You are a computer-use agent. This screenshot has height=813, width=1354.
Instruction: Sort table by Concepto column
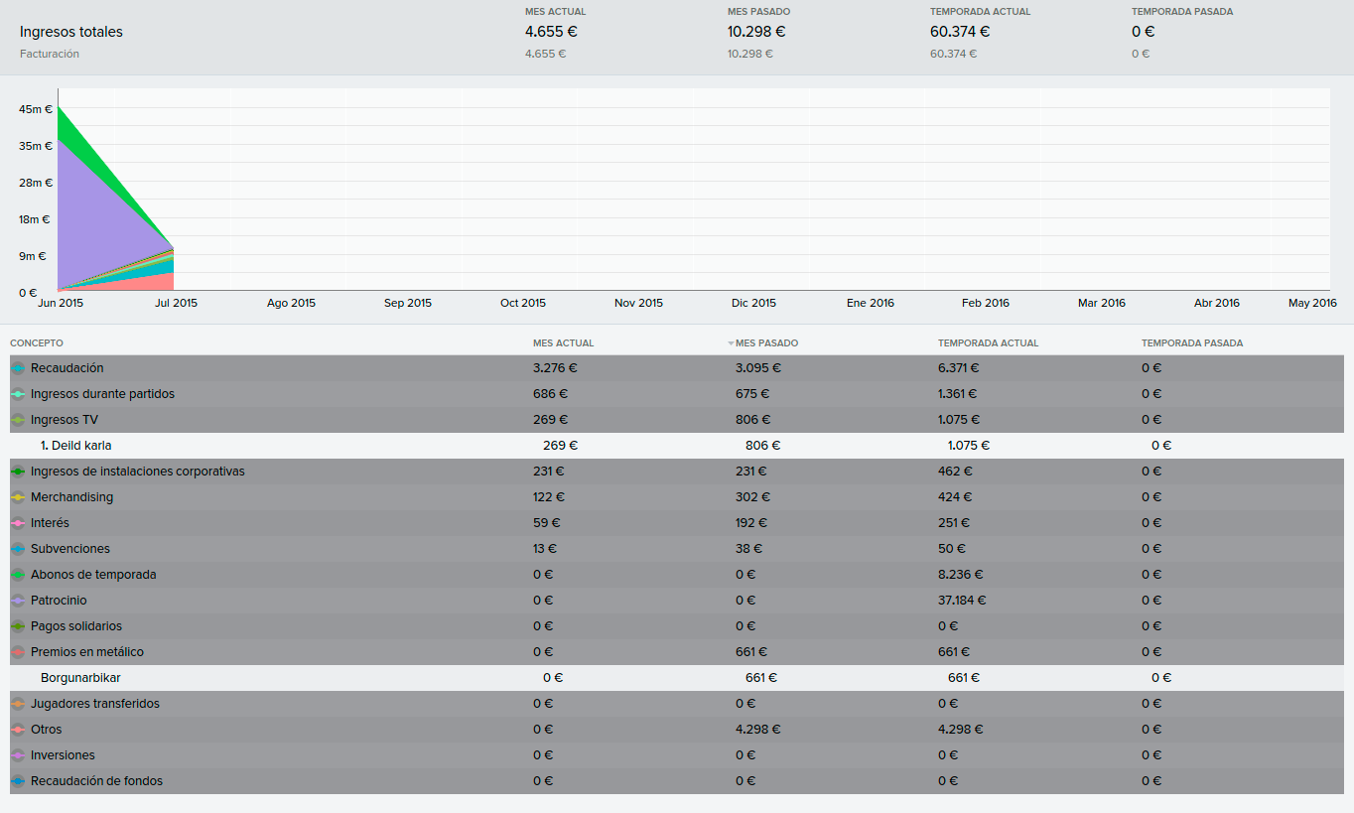point(37,343)
